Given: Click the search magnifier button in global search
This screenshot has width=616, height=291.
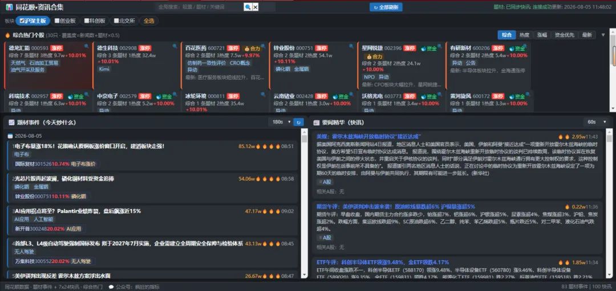Looking at the screenshot, I should (248, 7).
